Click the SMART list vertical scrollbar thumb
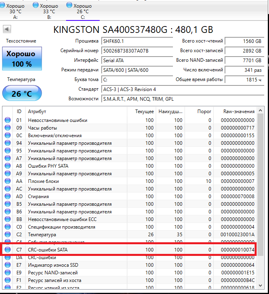Viewport: 269px width, 294px height. point(260,185)
